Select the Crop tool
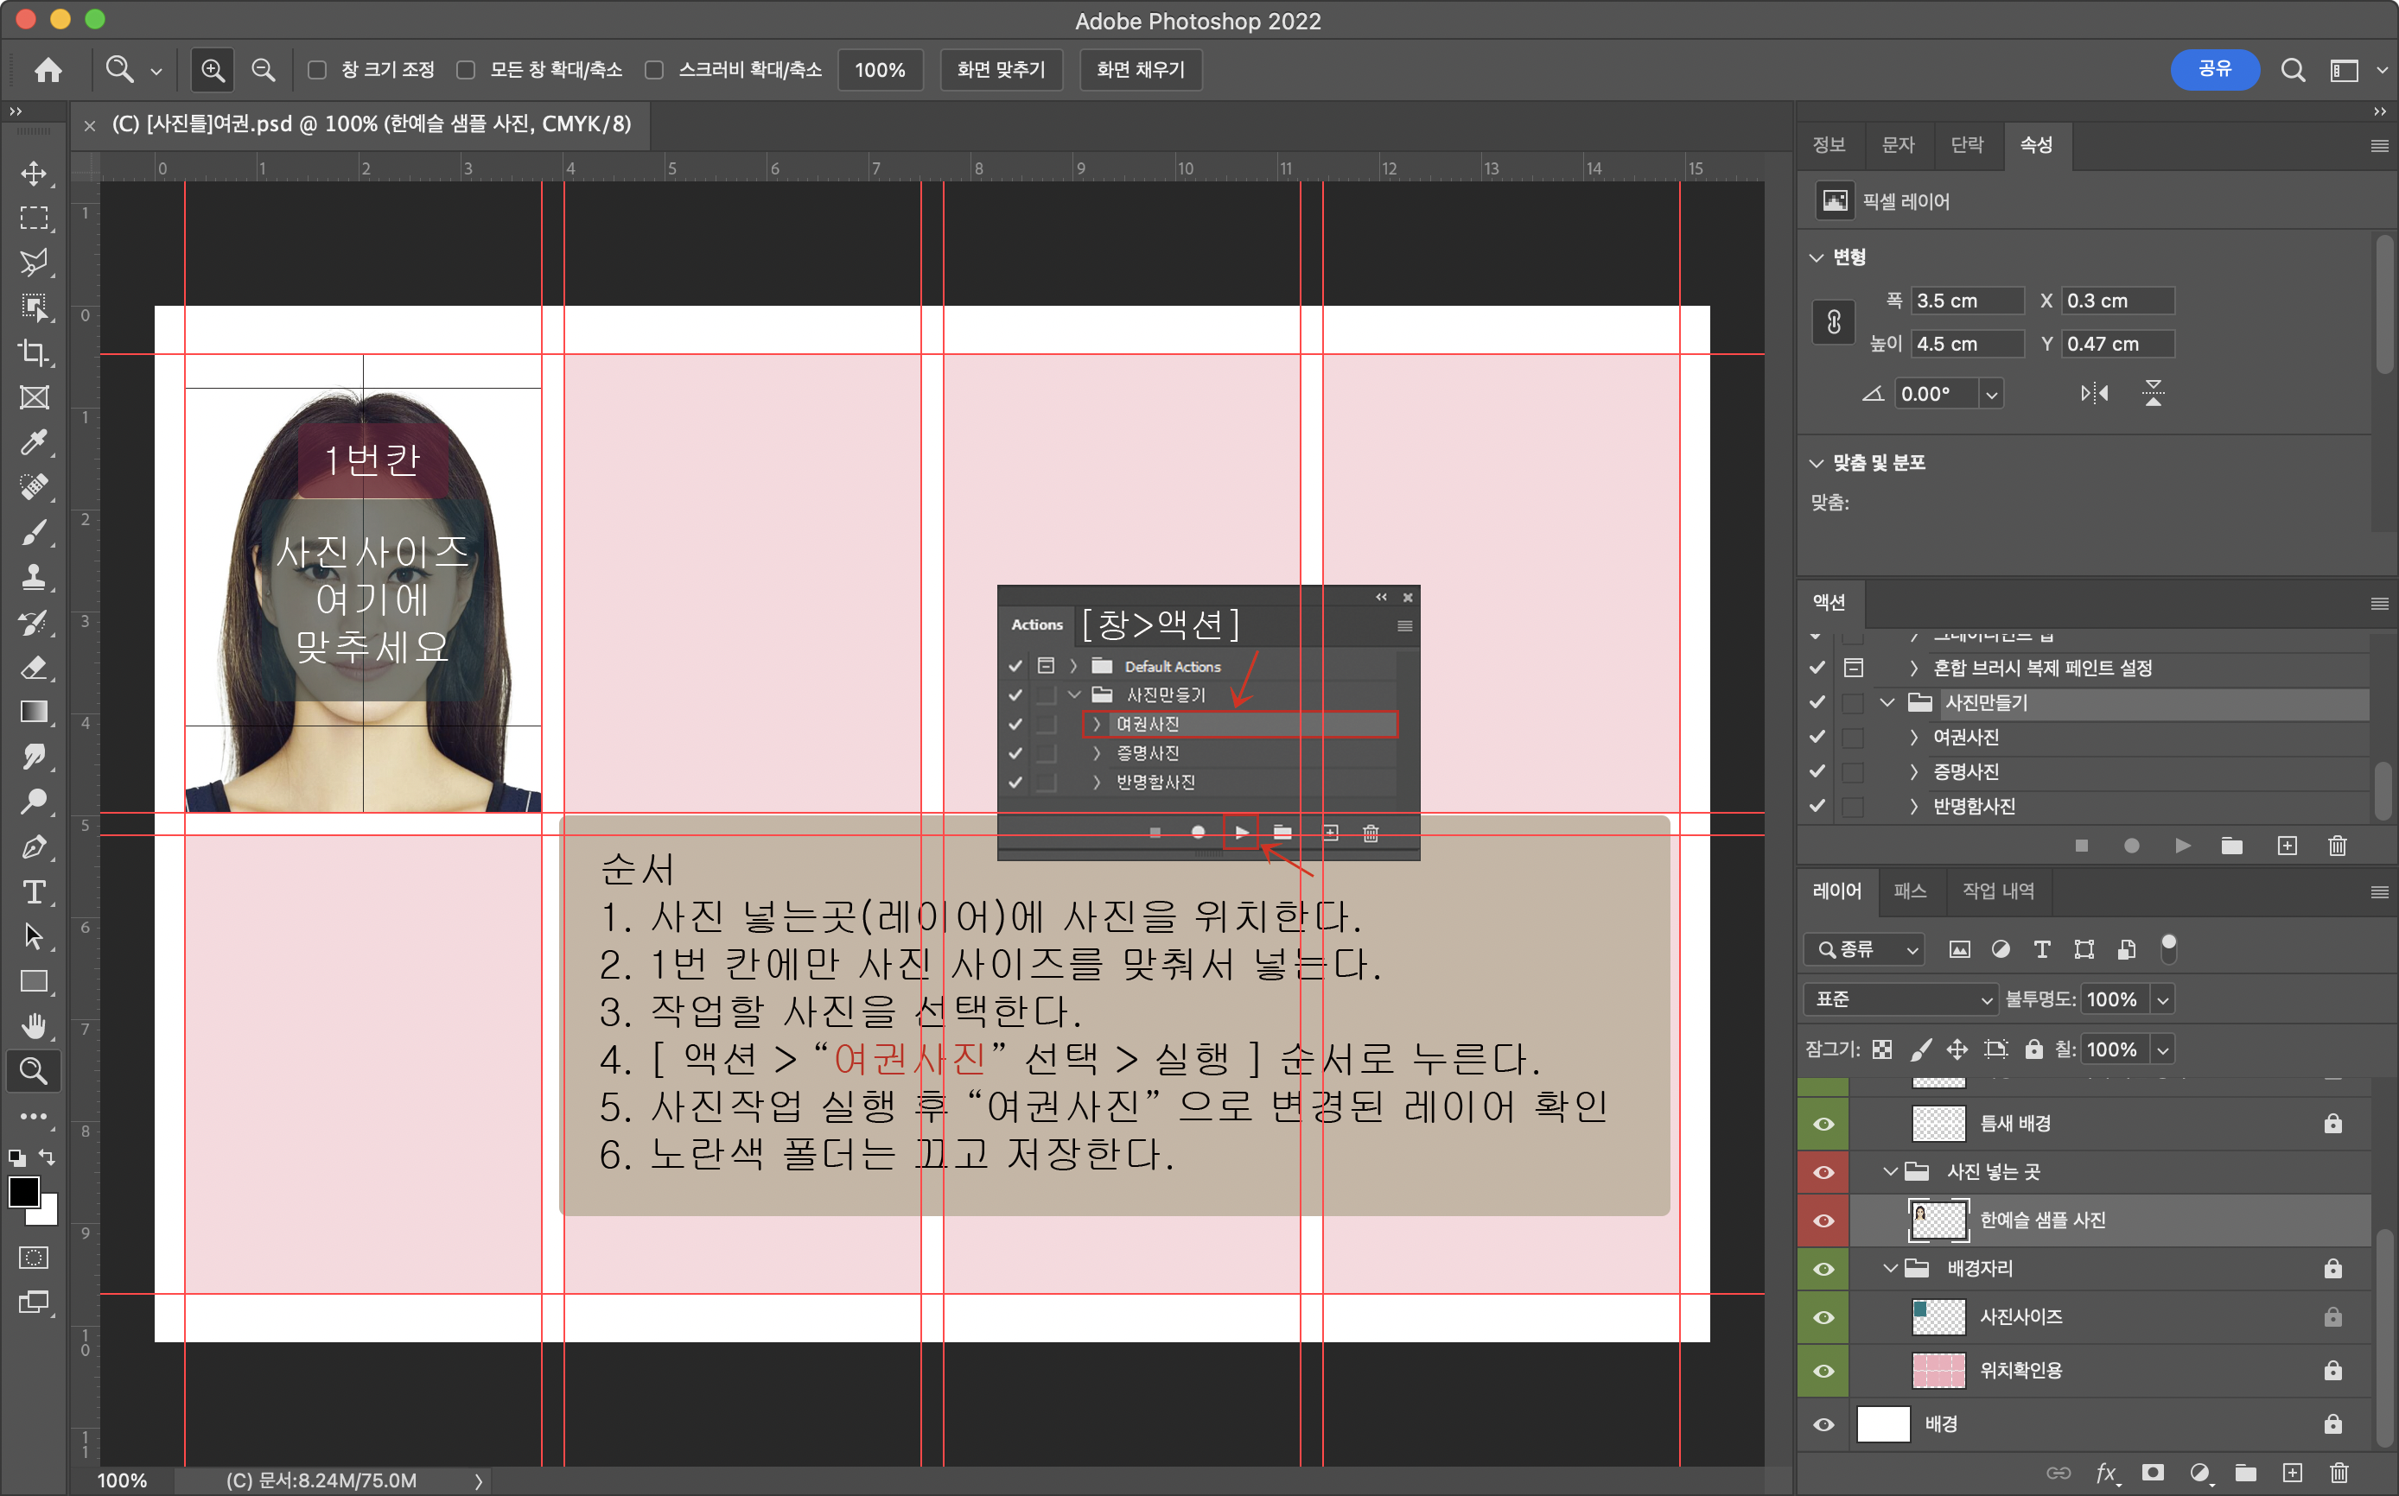The width and height of the screenshot is (2399, 1496). tap(34, 352)
